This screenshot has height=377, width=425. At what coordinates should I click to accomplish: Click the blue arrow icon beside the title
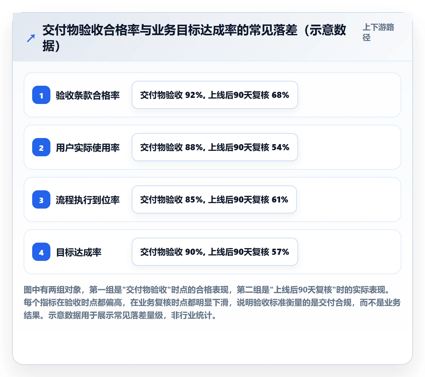pyautogui.click(x=31, y=38)
